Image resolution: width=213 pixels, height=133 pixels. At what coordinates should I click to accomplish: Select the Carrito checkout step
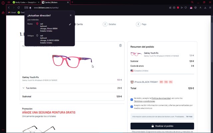80,24
